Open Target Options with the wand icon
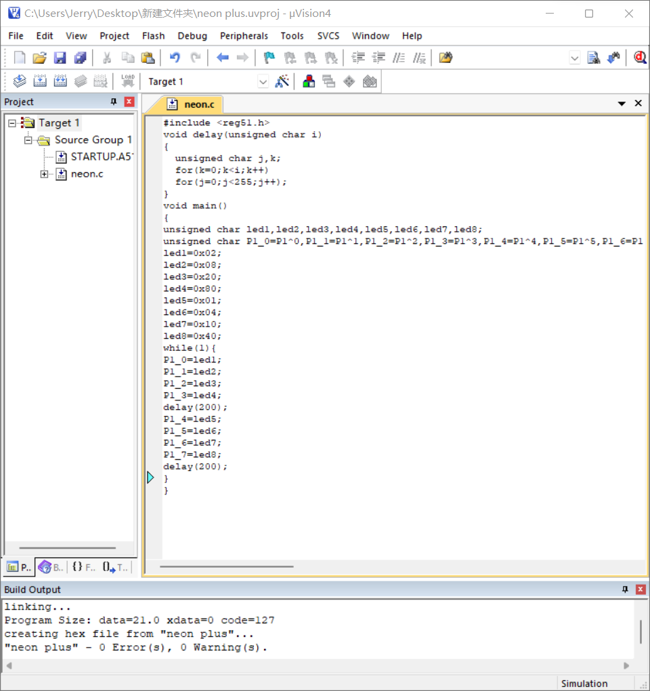The height and width of the screenshot is (691, 650). tap(282, 82)
